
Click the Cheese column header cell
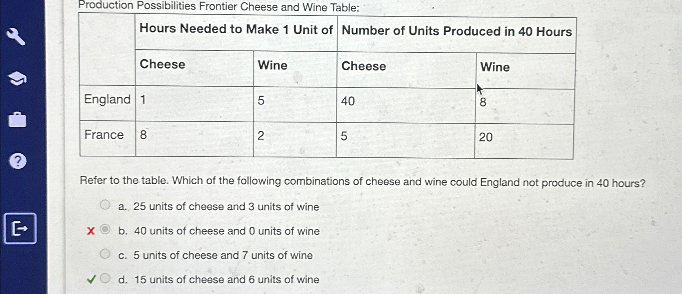(162, 64)
